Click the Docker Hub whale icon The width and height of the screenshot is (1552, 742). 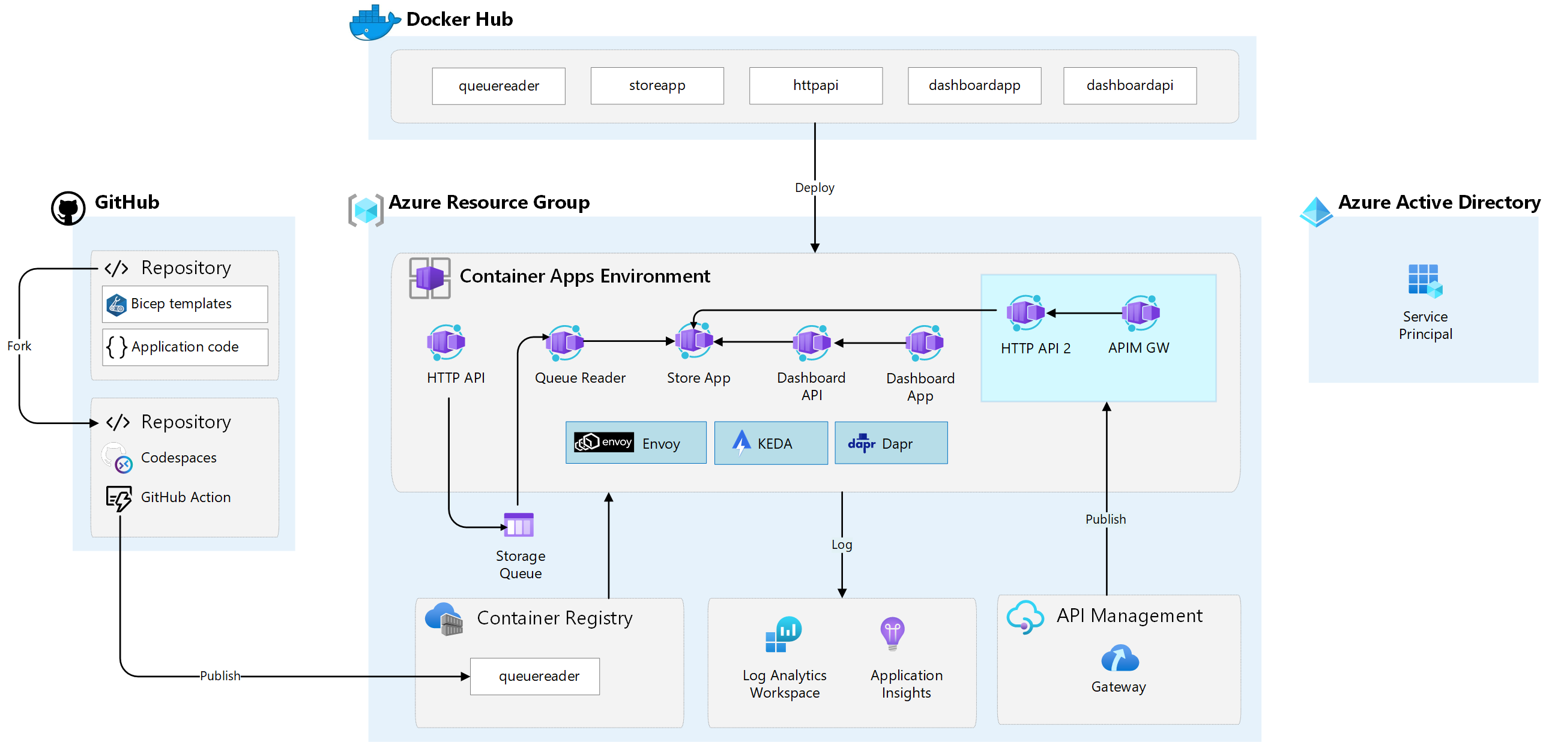(x=374, y=23)
